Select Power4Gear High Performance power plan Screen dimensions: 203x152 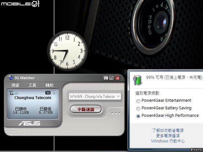tap(167, 116)
